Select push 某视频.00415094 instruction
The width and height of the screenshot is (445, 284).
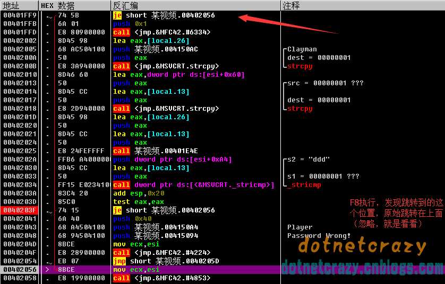point(156,236)
